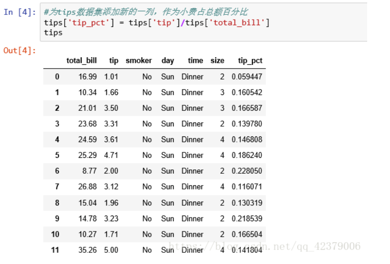
Task: Select total_bill value 21.01
Action: tap(88, 108)
